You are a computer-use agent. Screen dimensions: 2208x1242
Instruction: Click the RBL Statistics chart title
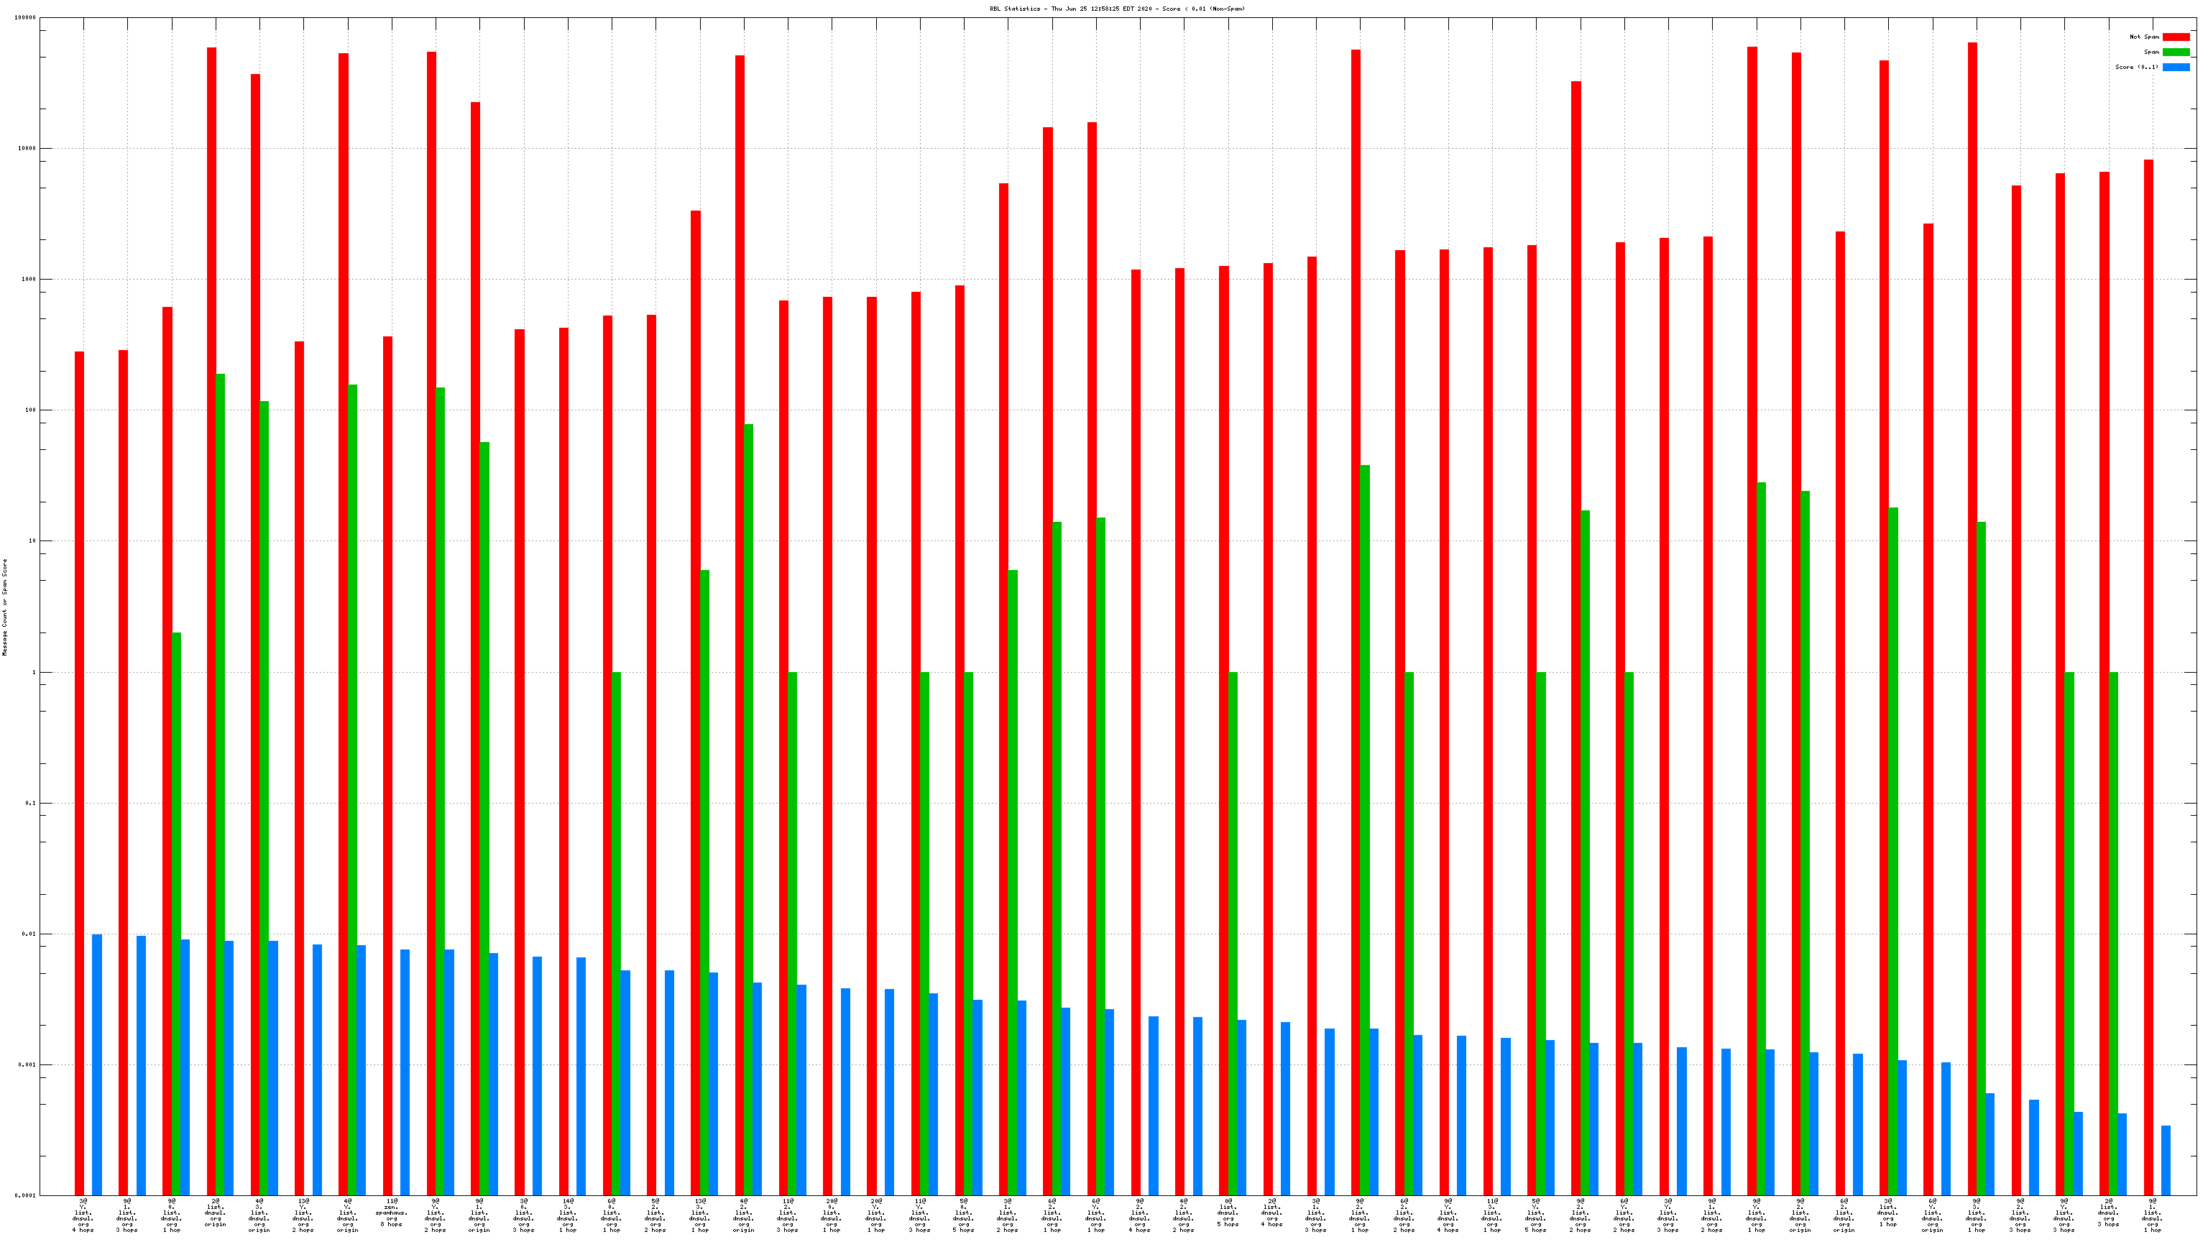(x=1117, y=9)
